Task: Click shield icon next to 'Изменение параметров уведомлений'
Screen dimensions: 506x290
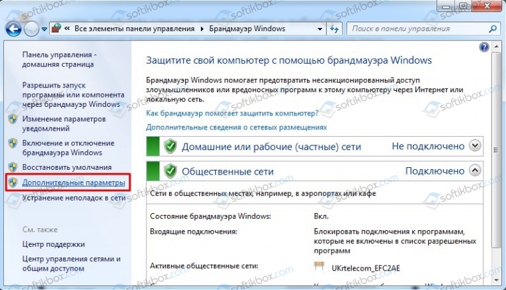Action: [x=13, y=119]
